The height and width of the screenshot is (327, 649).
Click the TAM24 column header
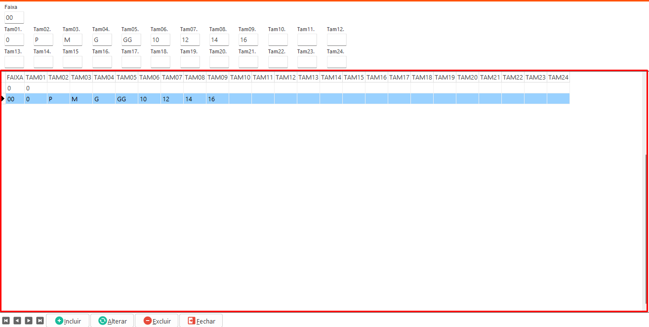(558, 77)
